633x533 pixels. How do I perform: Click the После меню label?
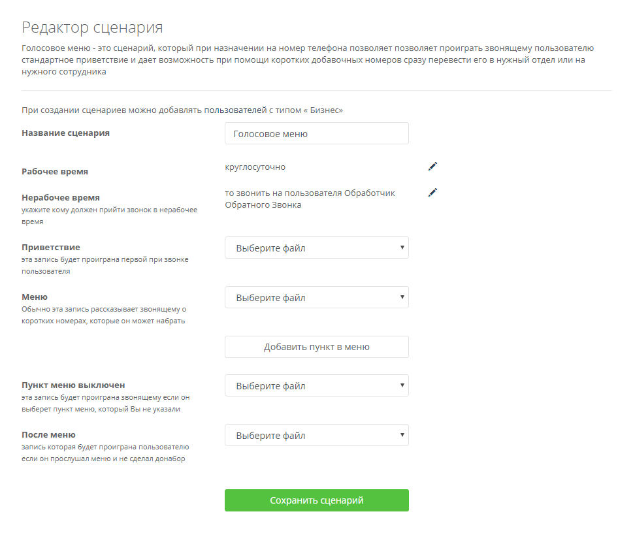point(48,435)
